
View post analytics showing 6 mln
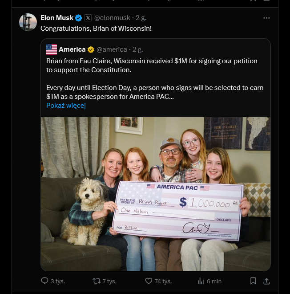coord(200,281)
